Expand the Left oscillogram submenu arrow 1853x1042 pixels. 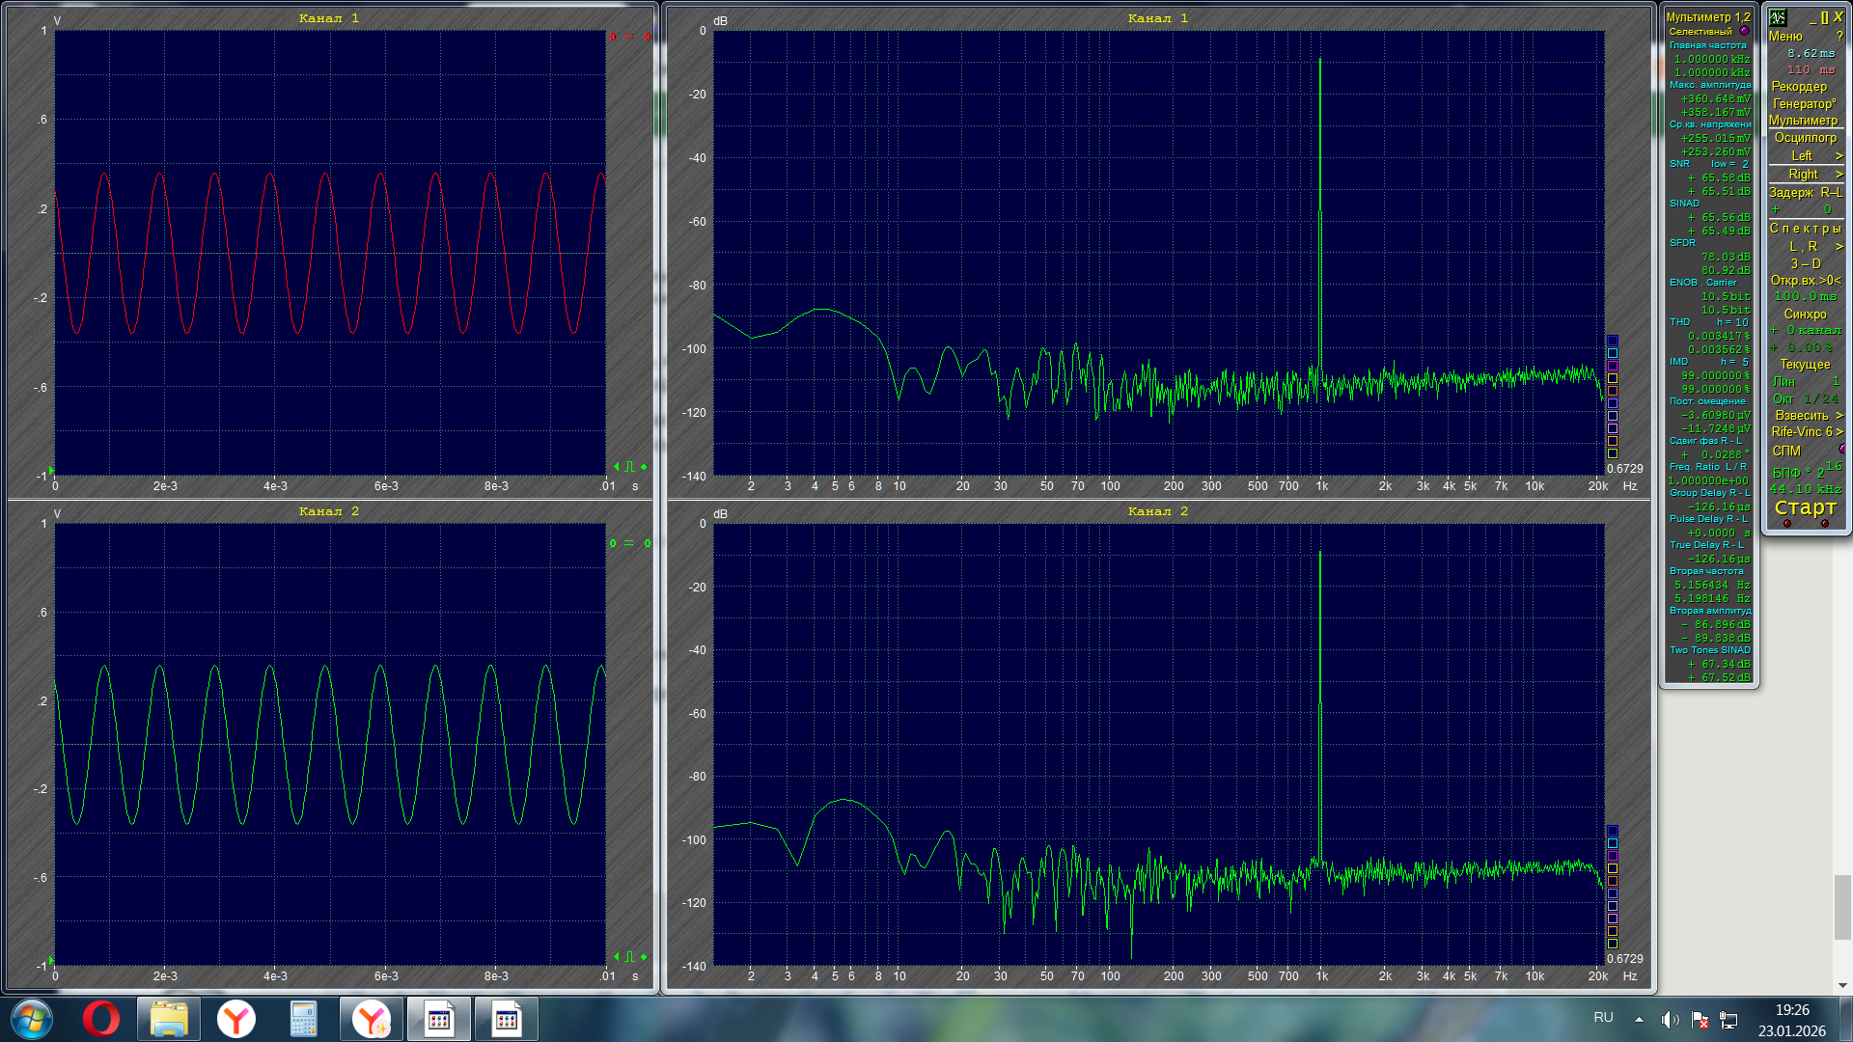(1839, 155)
